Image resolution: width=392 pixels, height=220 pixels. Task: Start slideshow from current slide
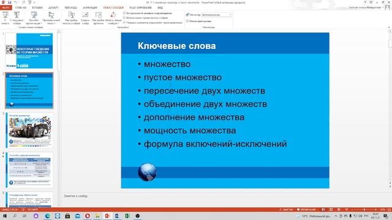17,18
